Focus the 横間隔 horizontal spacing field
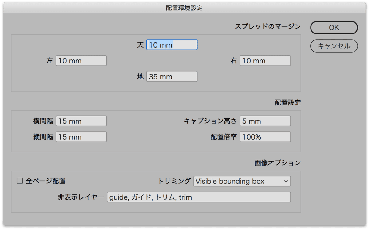369x230 pixels. [x=81, y=121]
